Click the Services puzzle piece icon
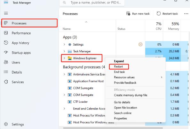The image size is (190, 129). tap(6, 82)
